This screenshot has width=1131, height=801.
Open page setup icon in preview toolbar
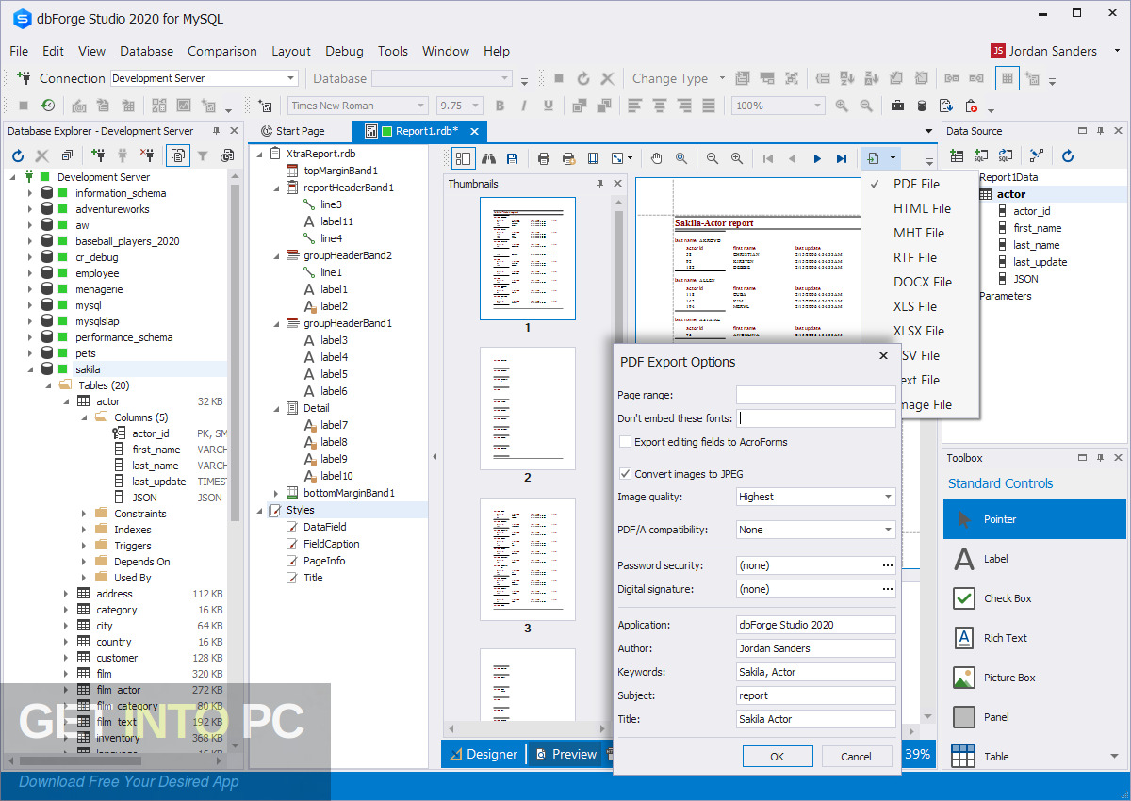(593, 158)
